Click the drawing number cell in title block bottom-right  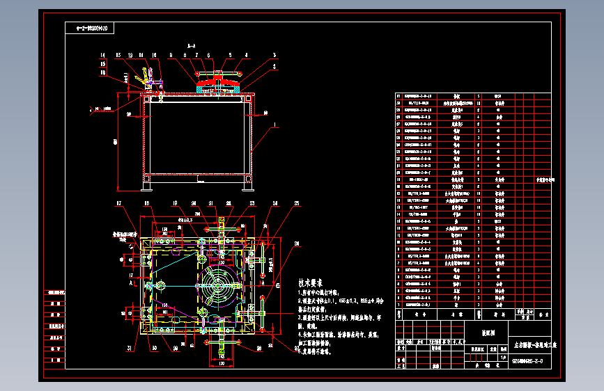(529, 362)
